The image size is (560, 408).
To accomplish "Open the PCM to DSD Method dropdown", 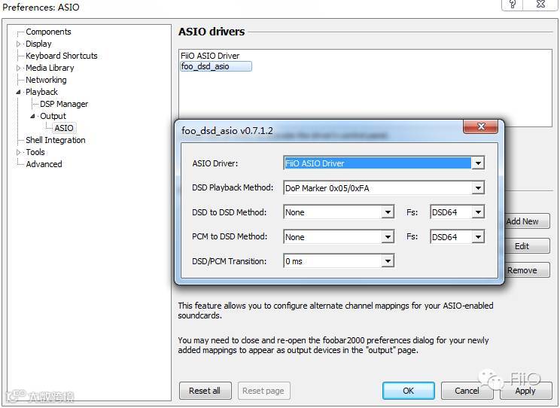I will click(x=388, y=237).
